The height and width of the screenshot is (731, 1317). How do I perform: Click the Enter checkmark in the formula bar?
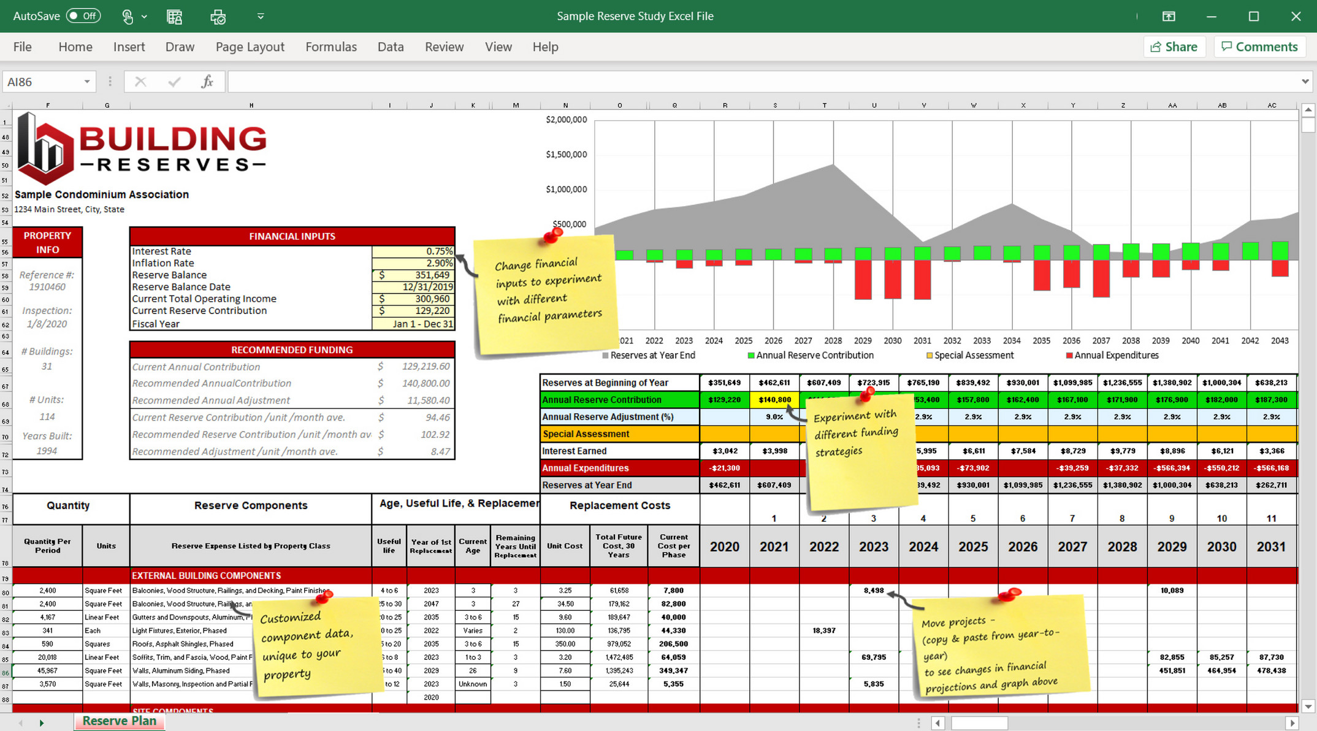pyautogui.click(x=174, y=81)
